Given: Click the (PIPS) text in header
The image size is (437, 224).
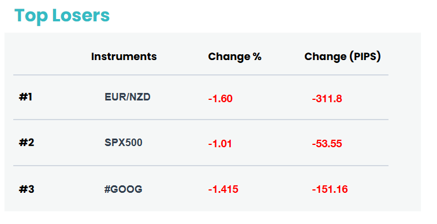Looking at the screenshot, I should pos(365,57).
